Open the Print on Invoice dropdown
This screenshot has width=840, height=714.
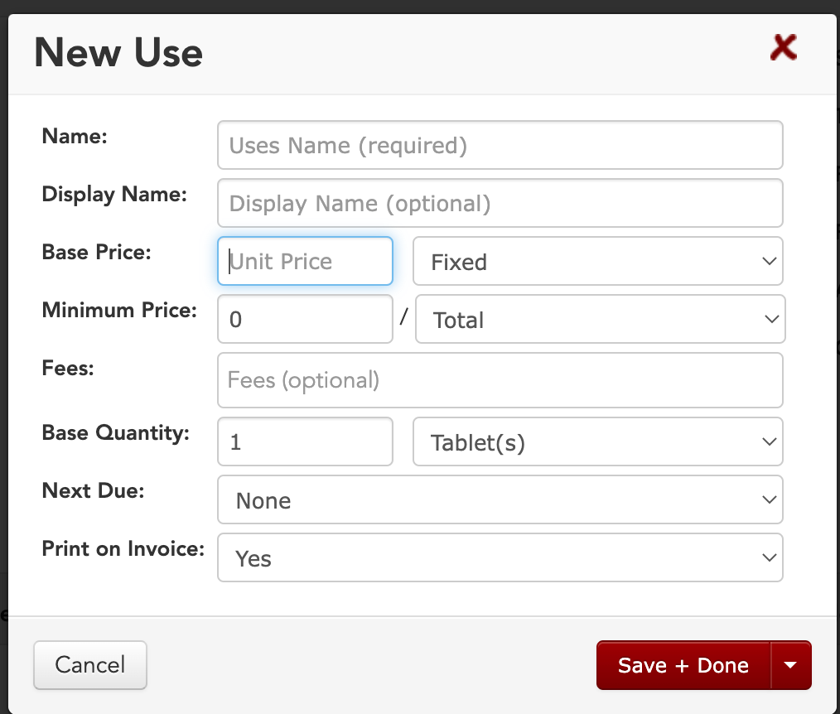(500, 557)
